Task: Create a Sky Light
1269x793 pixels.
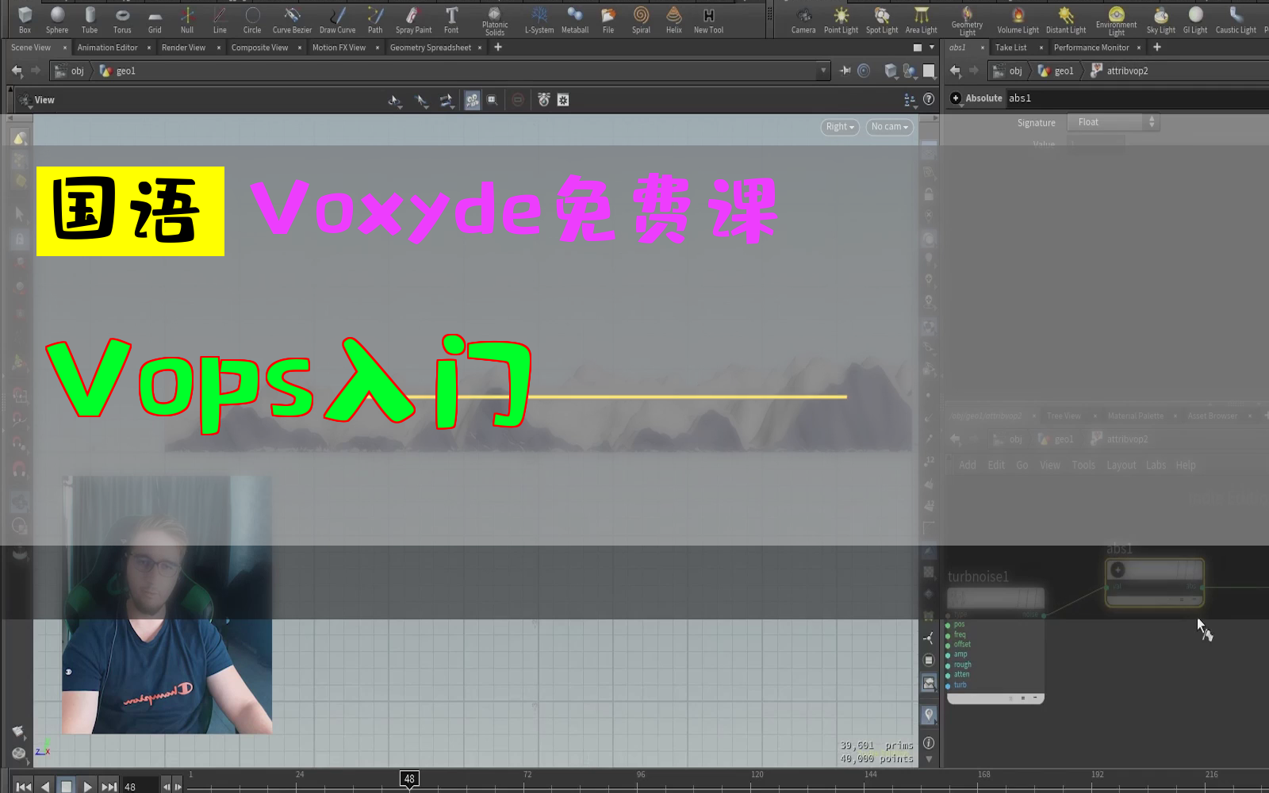Action: [x=1161, y=20]
